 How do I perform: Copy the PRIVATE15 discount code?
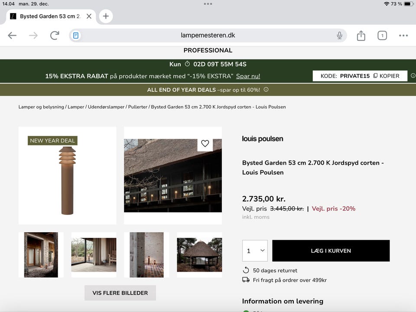tap(387, 76)
